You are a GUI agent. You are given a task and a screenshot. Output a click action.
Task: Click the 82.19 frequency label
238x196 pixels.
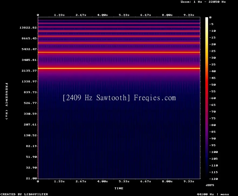(x=31, y=146)
